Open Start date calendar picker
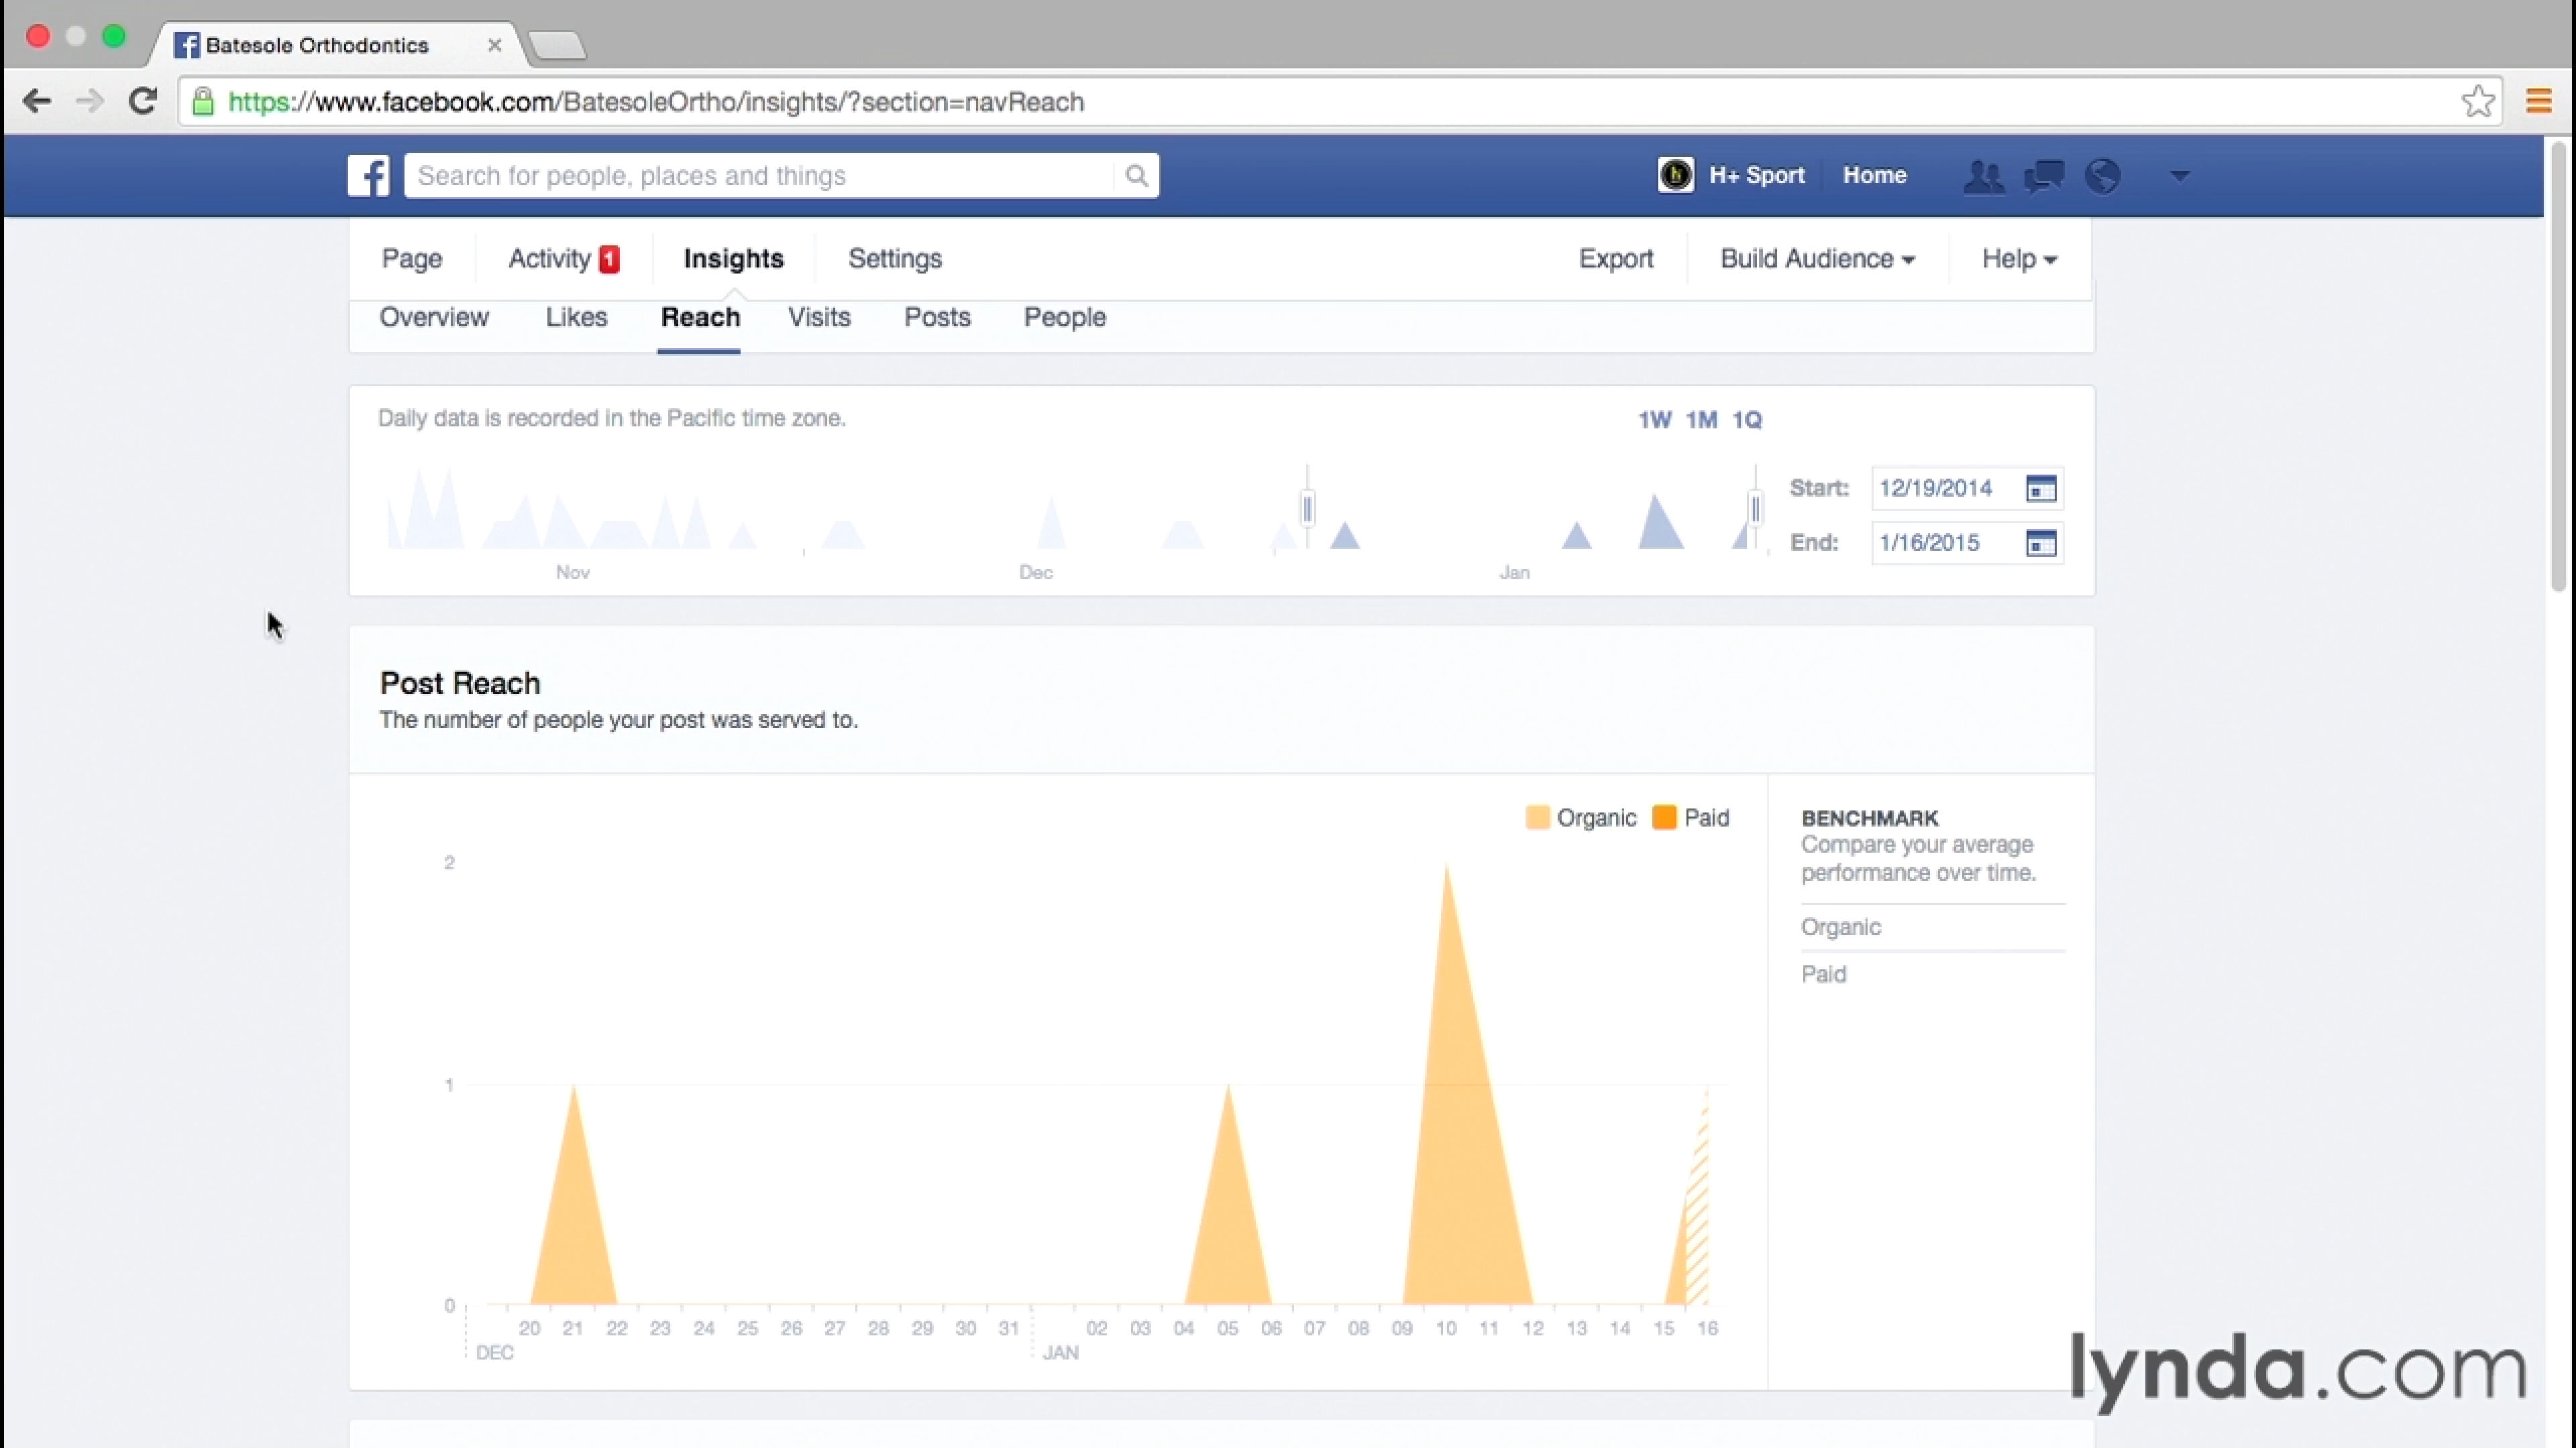 point(2040,489)
